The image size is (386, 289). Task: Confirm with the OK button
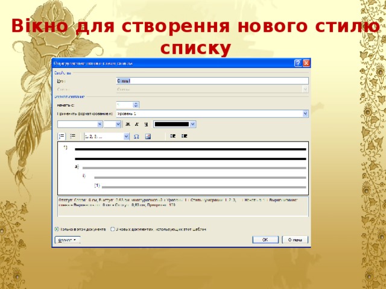[x=265, y=240]
